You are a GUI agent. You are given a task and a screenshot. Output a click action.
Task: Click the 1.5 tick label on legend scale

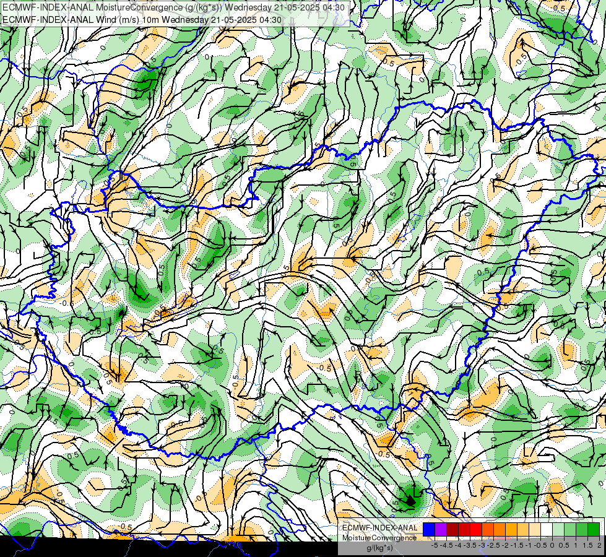(x=587, y=545)
